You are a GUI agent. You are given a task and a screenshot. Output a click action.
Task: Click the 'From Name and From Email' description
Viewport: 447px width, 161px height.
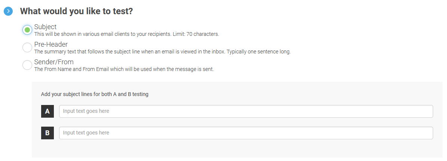(124, 69)
